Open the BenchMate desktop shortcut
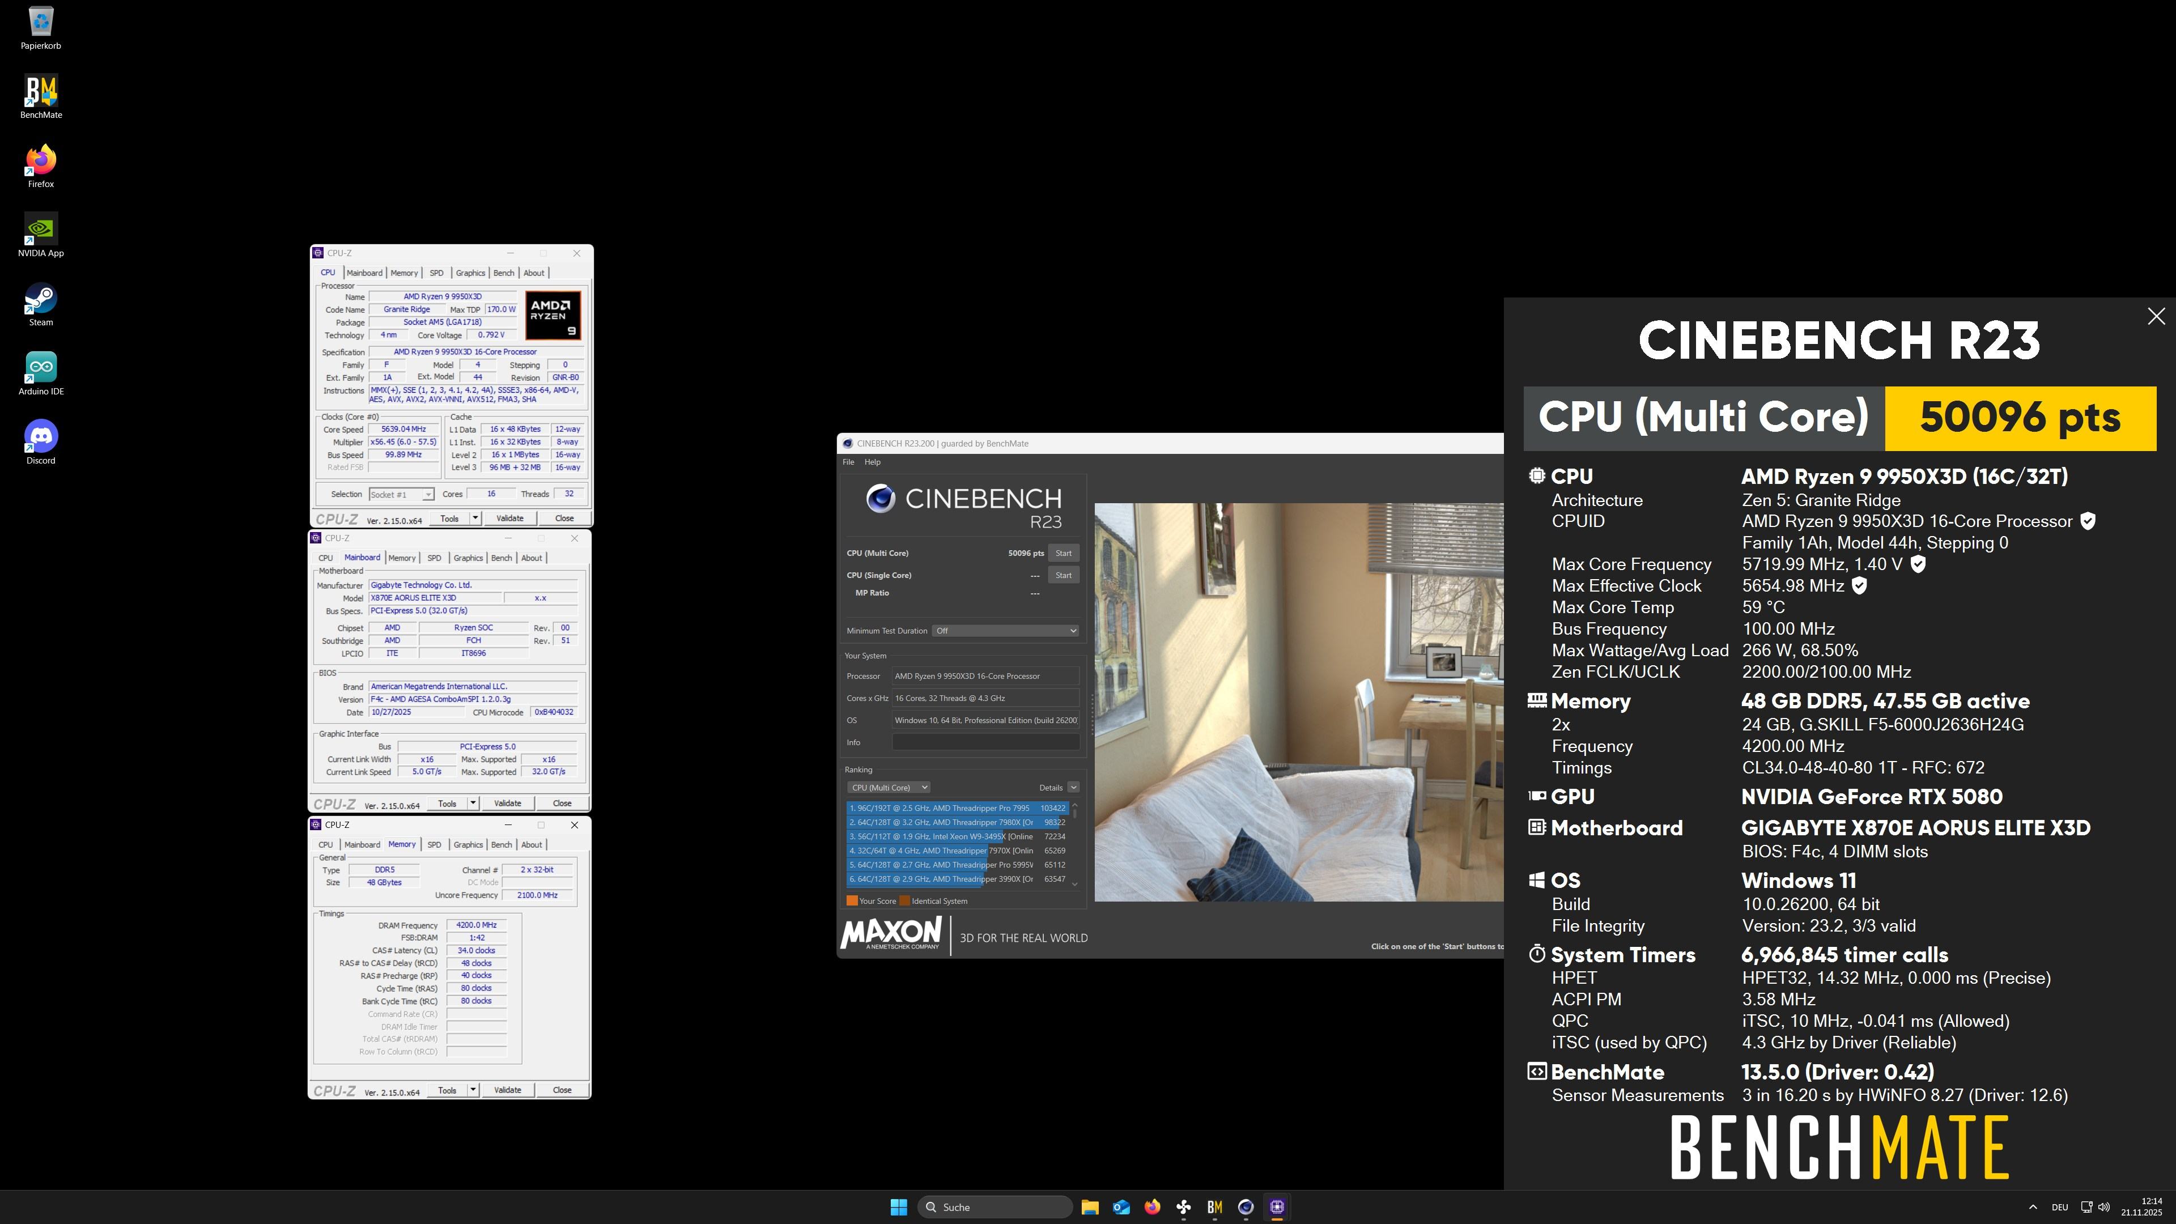Screen dimensions: 2176x1224 tap(41, 93)
